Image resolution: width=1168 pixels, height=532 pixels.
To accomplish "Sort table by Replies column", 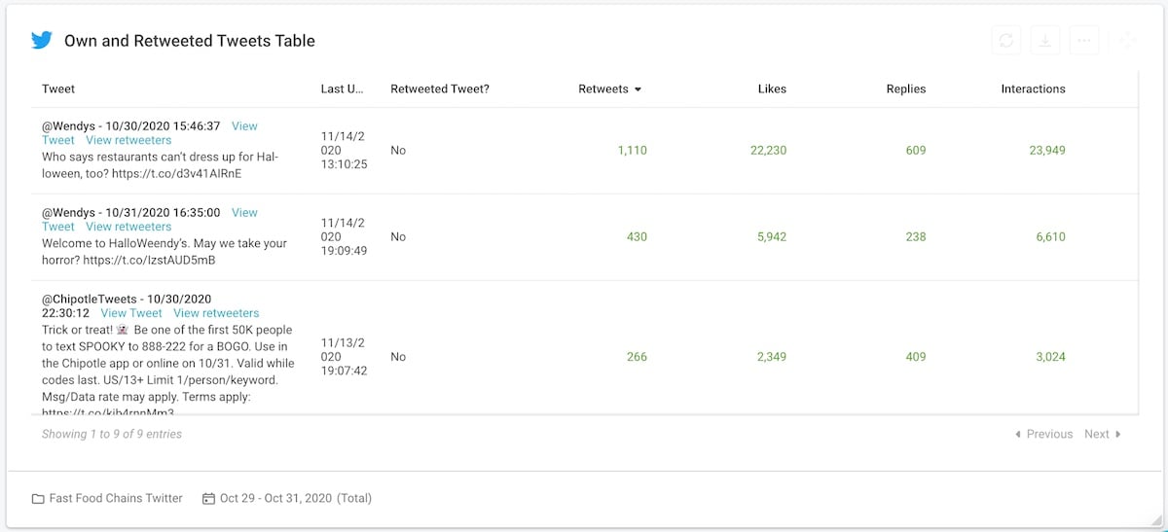I will 906,89.
